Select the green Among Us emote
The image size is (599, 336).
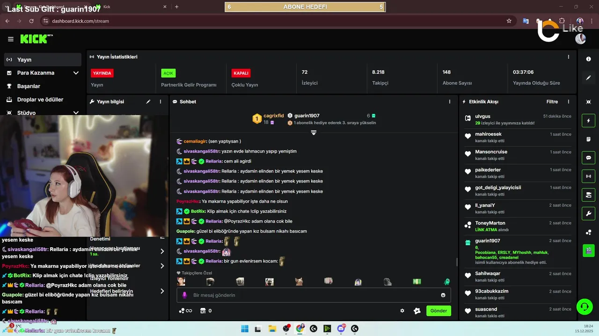tap(446, 281)
